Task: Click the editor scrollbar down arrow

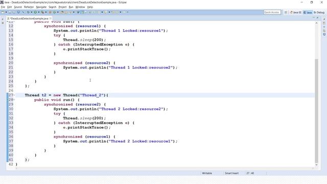Action: coord(316,165)
